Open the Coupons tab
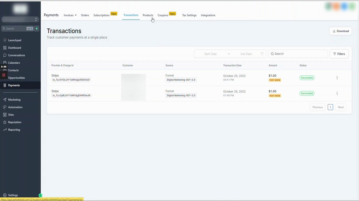Screen dimensions: 359x201 (163, 15)
